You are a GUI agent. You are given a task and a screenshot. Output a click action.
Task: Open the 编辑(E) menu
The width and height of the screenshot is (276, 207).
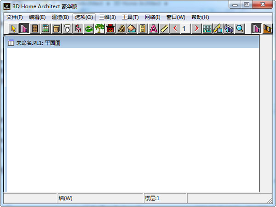pos(37,17)
